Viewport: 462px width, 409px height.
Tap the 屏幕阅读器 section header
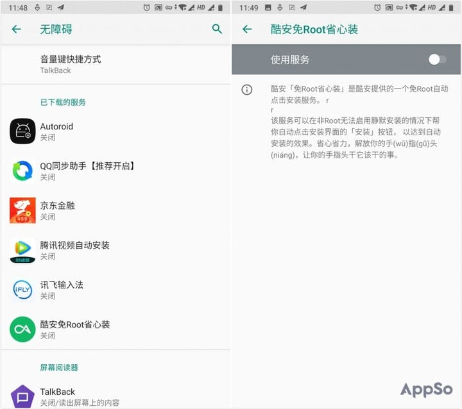[x=59, y=367]
